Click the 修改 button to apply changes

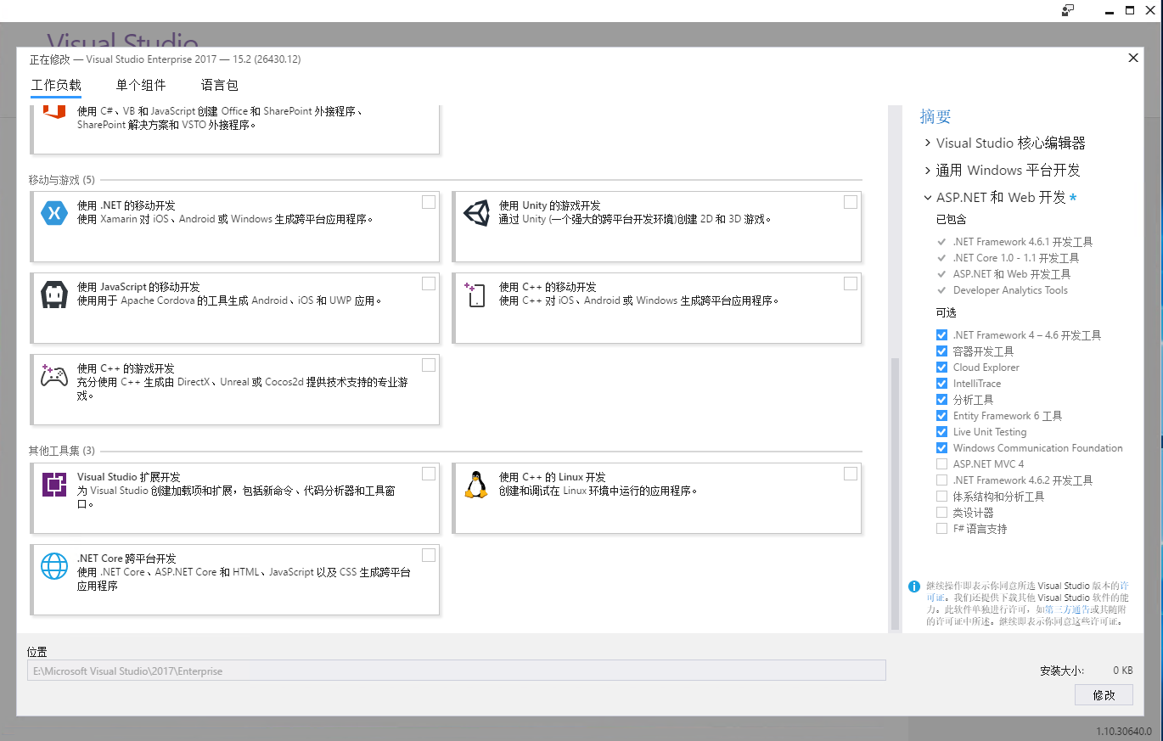pyautogui.click(x=1104, y=694)
